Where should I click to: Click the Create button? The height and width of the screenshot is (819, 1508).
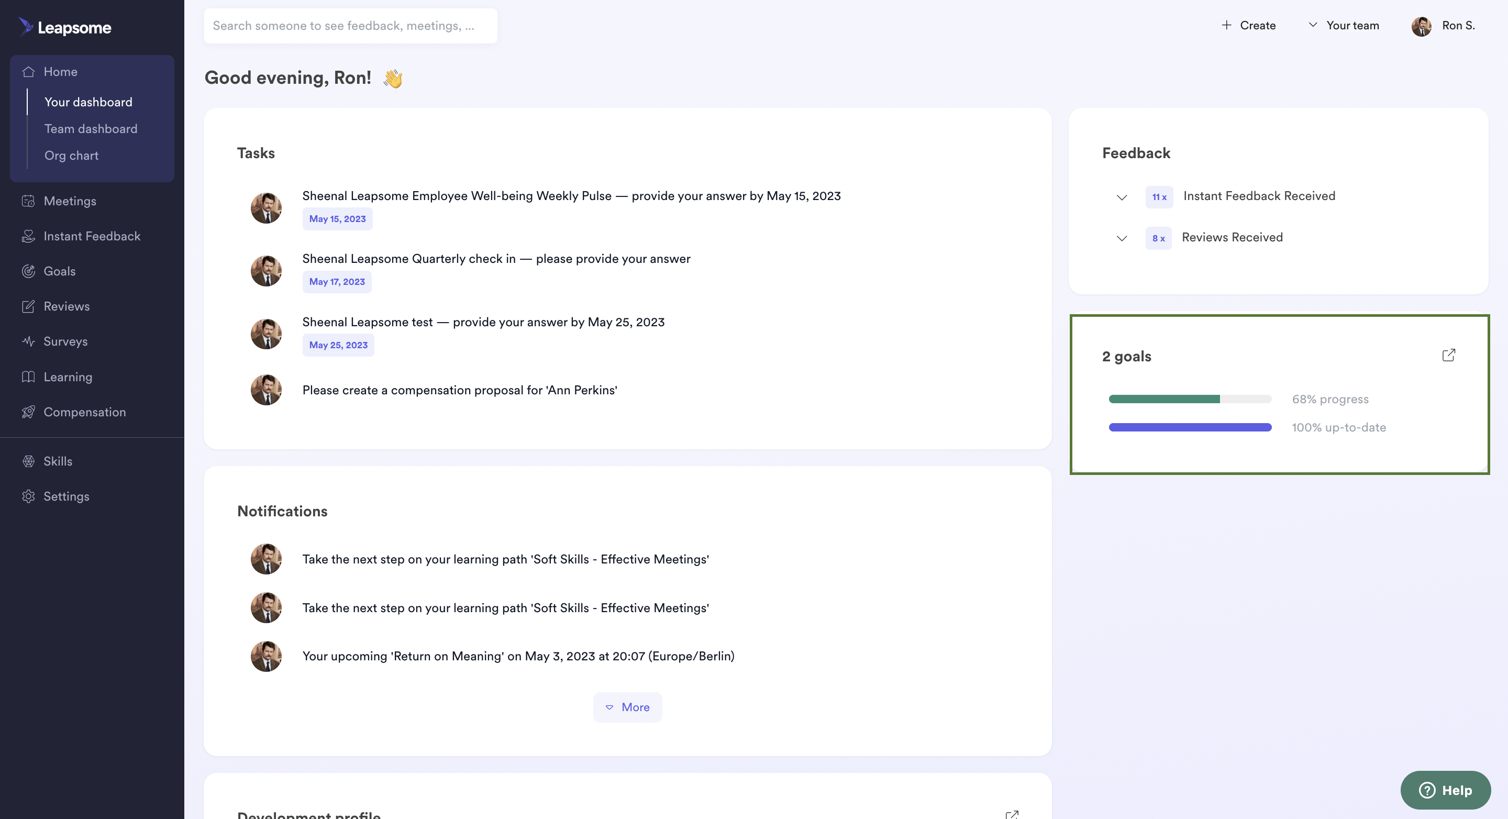pyautogui.click(x=1249, y=25)
